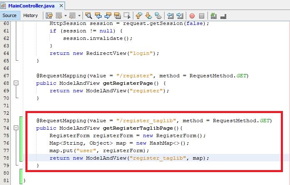Click the getRegisterPage method name
Image resolution: width=290 pixels, height=185 pixels.
(128, 84)
